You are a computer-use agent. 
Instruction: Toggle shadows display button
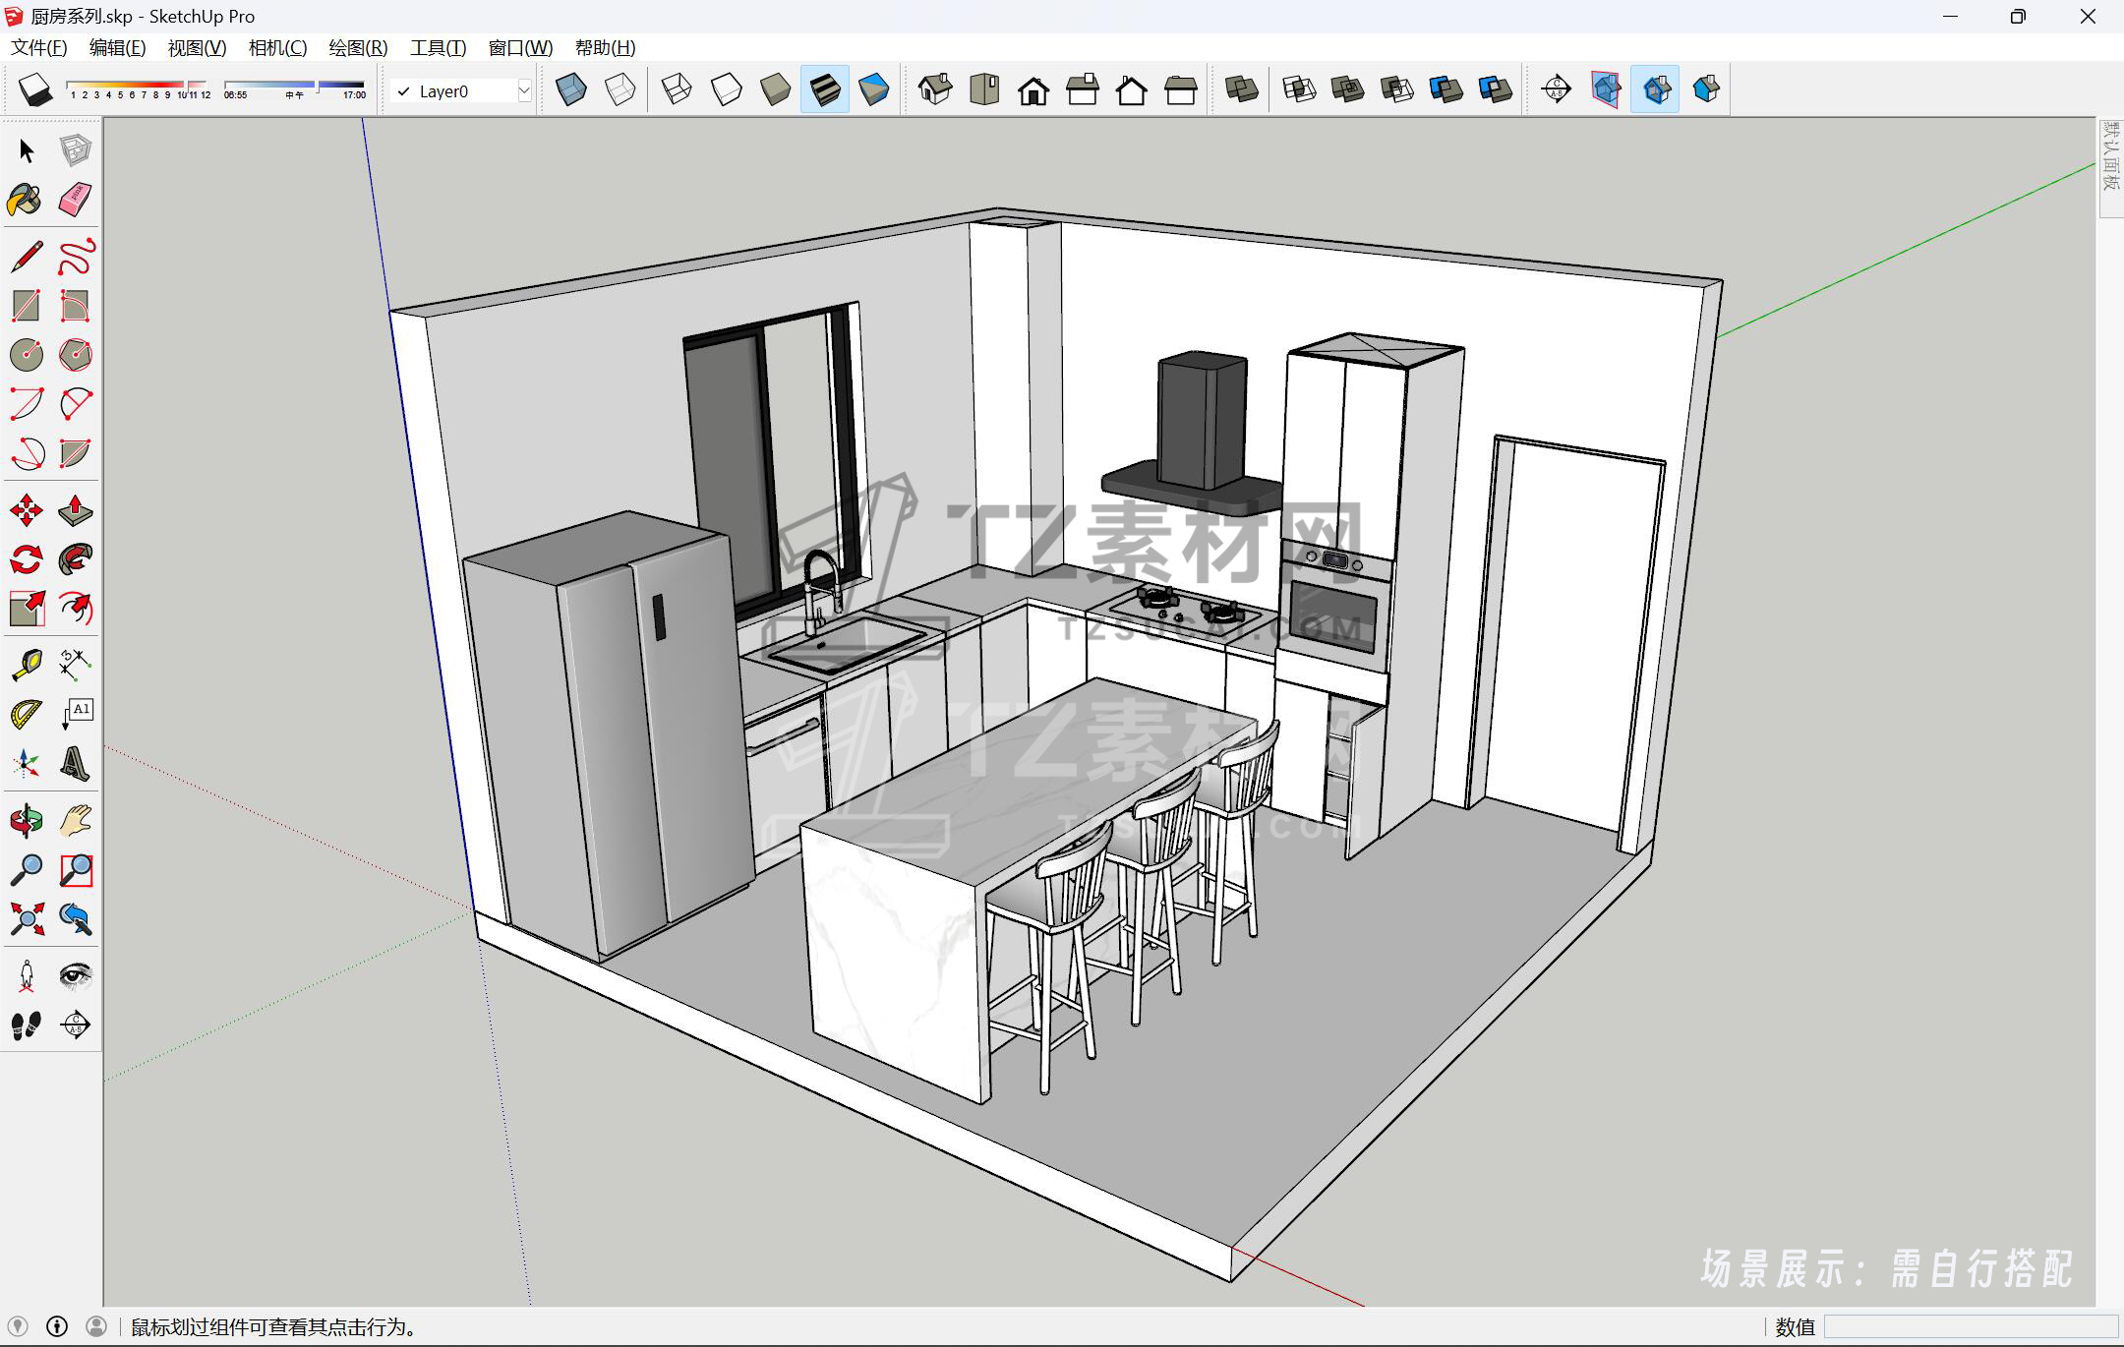(35, 90)
